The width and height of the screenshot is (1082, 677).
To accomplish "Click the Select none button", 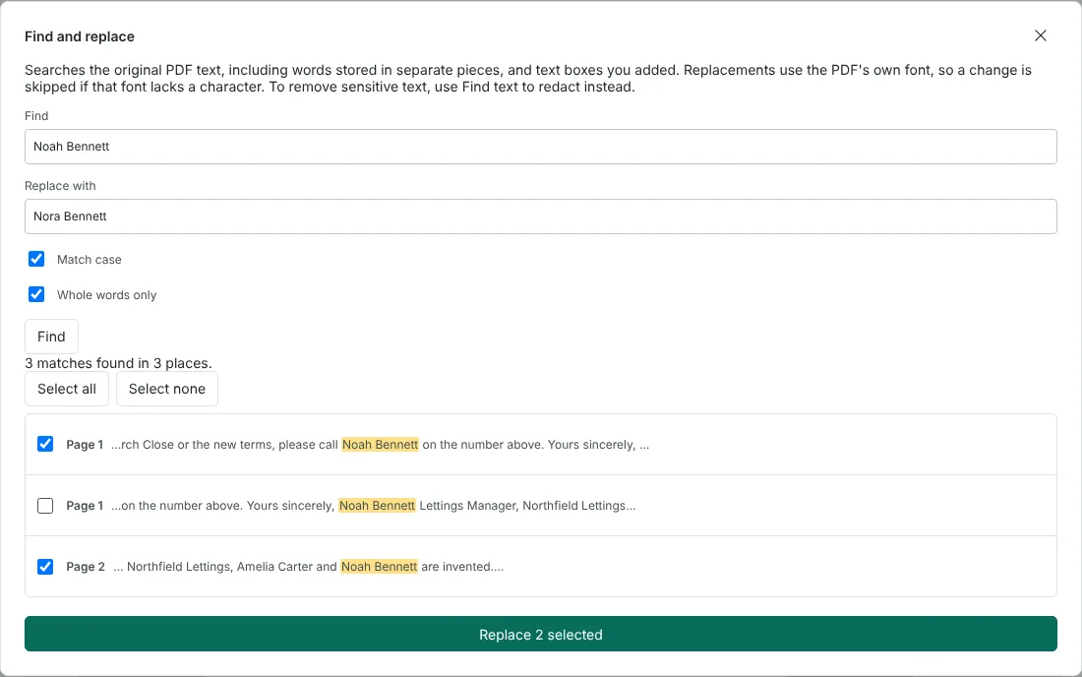I will pos(167,389).
